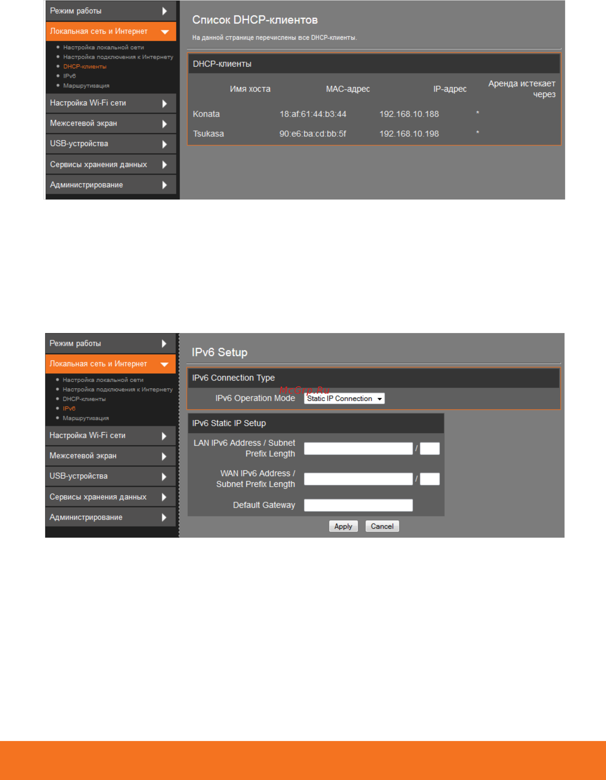
Task: Focus the Default Gateway input field
Action: tap(358, 505)
